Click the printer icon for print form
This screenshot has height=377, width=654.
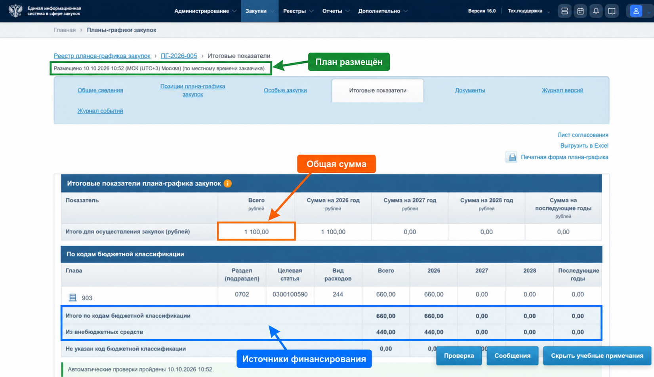click(x=511, y=157)
